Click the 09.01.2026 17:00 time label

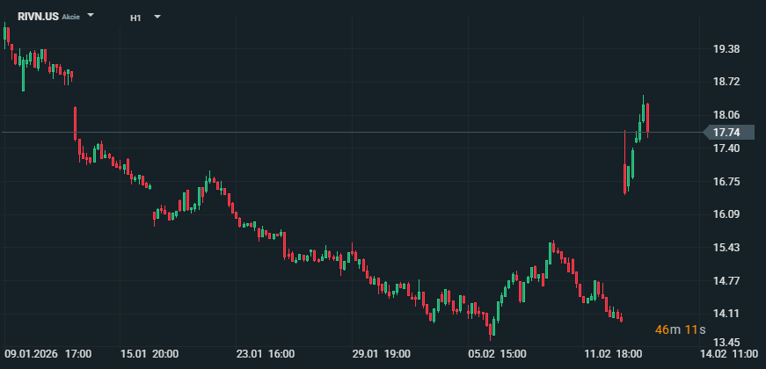coord(47,354)
